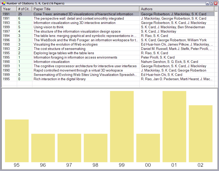The width and height of the screenshot is (219, 171).
Task: Select the Cone Trees paper row
Action: (108, 14)
